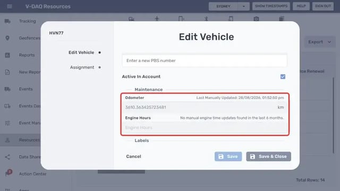This screenshot has width=340, height=191.
Task: Click the Events truck icon
Action: (7, 89)
